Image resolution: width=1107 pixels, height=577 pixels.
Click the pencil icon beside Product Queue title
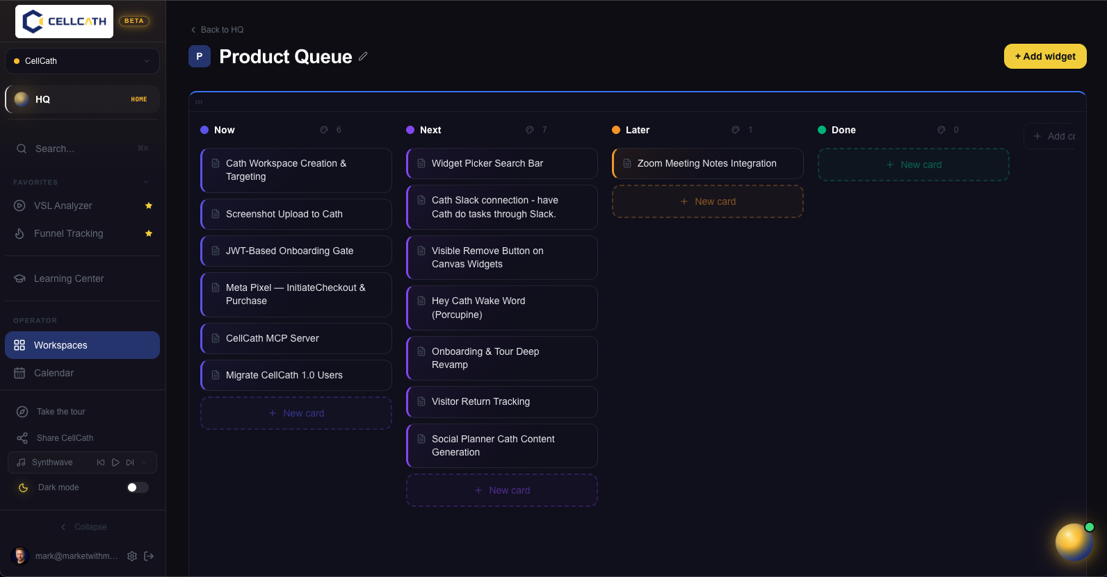[x=363, y=56]
